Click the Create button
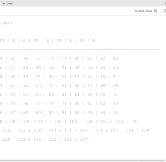This screenshot has width=166, height=162. pyautogui.click(x=8, y=4)
